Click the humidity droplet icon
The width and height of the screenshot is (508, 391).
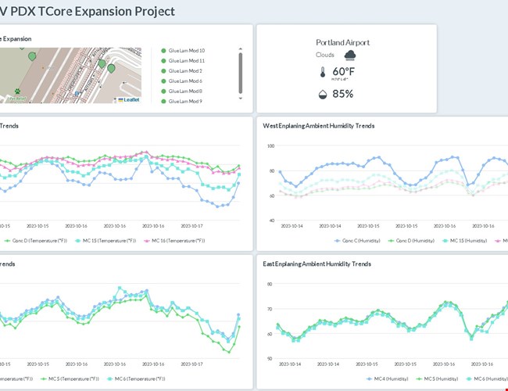(322, 94)
